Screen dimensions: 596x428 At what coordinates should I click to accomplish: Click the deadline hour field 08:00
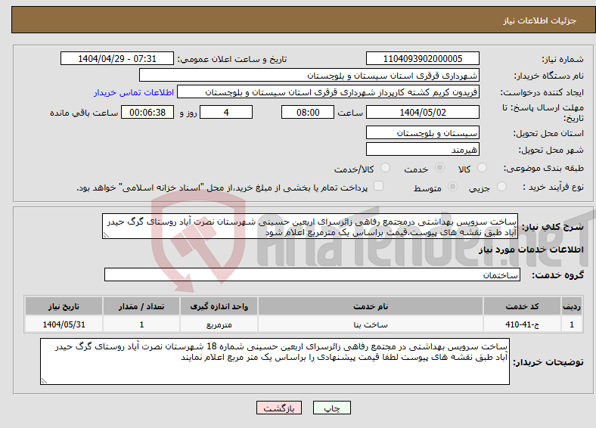308,112
